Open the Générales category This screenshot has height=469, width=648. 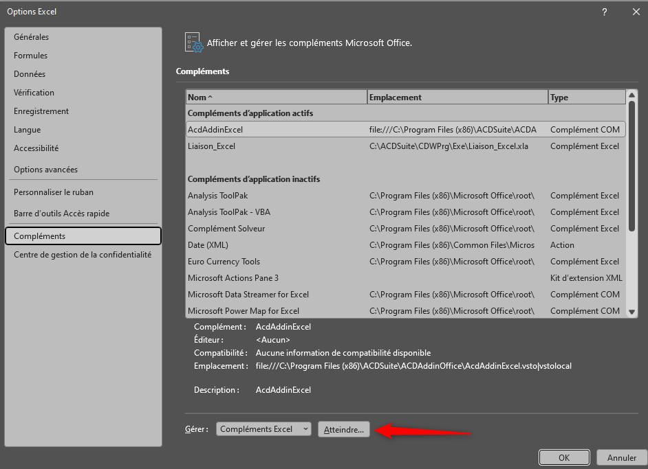pyautogui.click(x=32, y=37)
